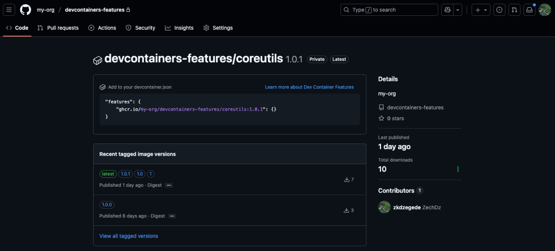Go to GitHub homepage via Octocat logo
Image resolution: width=555 pixels, height=251 pixels.
click(25, 10)
